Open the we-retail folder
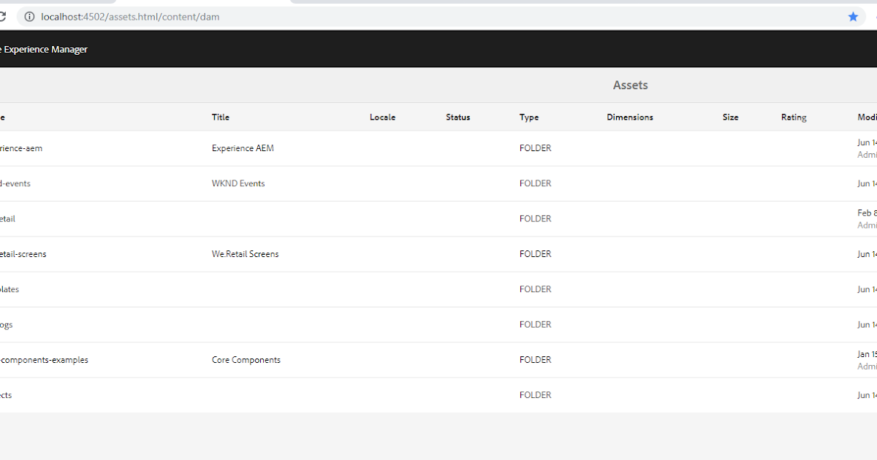This screenshot has height=460, width=877. (7, 218)
